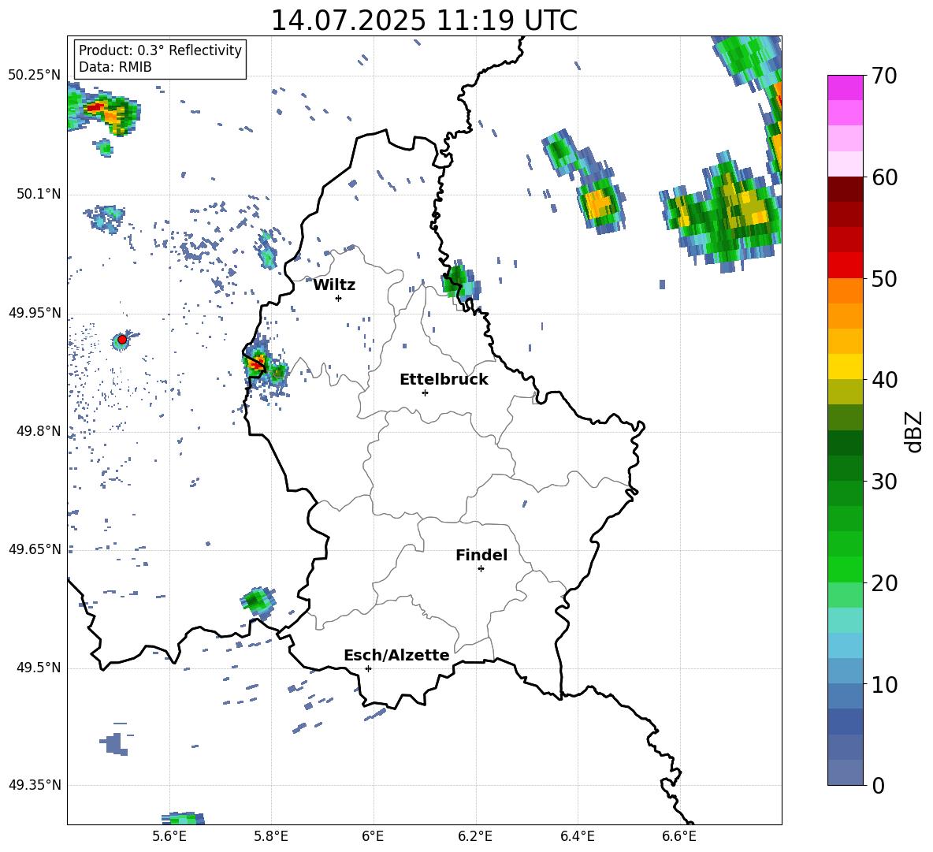Click the green radar cell south of 49.65°N

point(258,602)
